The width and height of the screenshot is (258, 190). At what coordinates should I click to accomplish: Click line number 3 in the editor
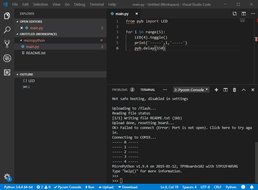click(117, 32)
